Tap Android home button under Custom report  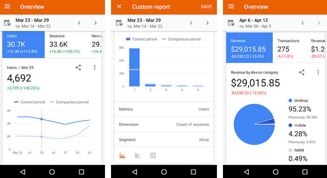(164, 172)
